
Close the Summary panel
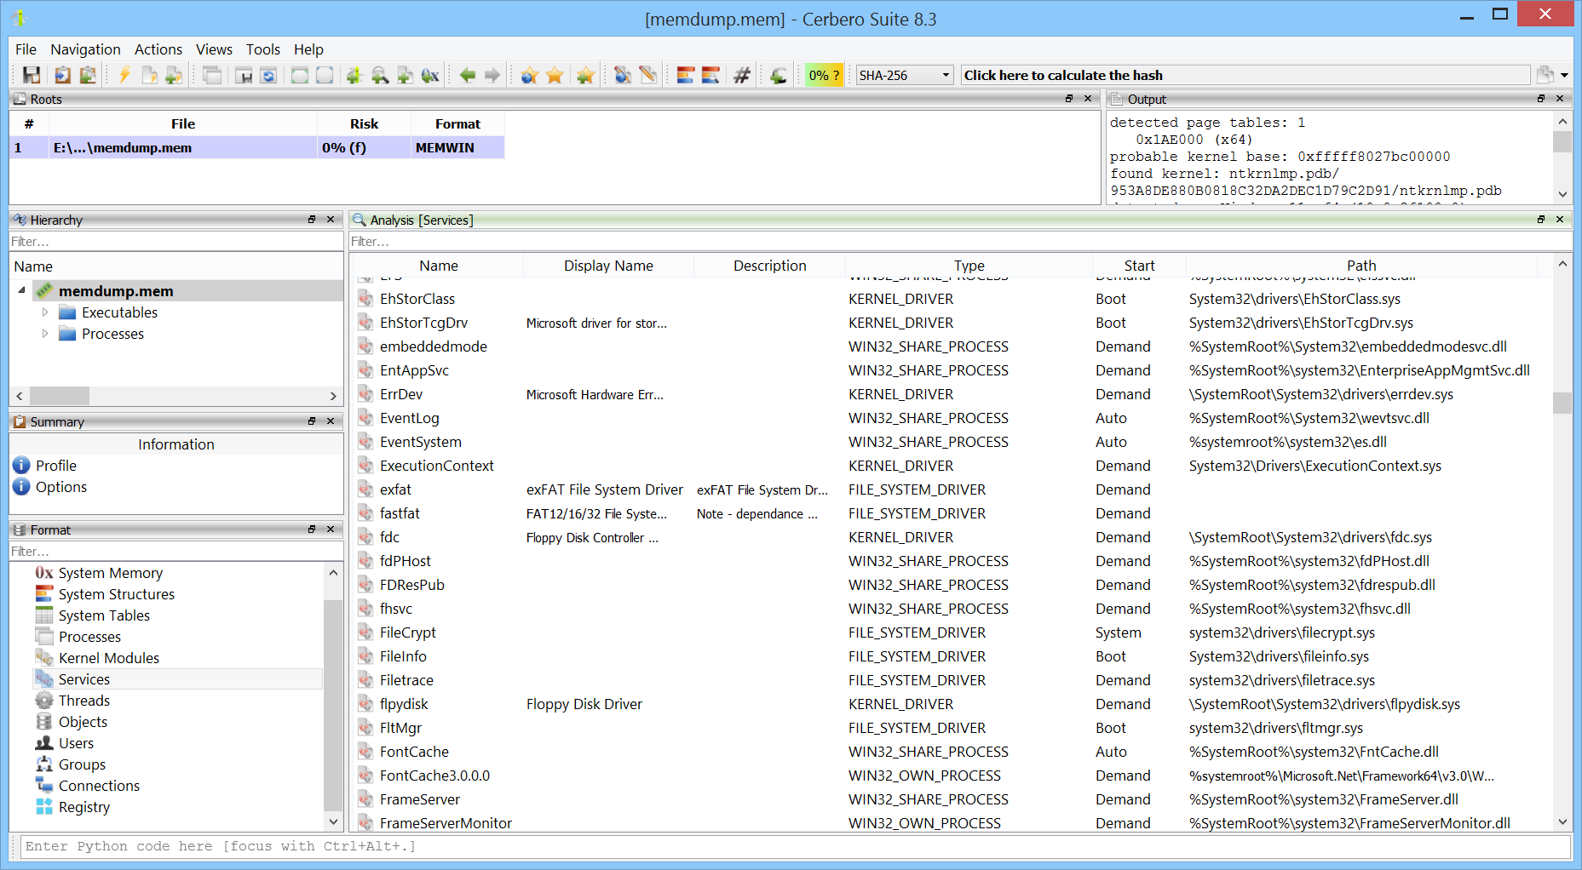click(x=331, y=421)
